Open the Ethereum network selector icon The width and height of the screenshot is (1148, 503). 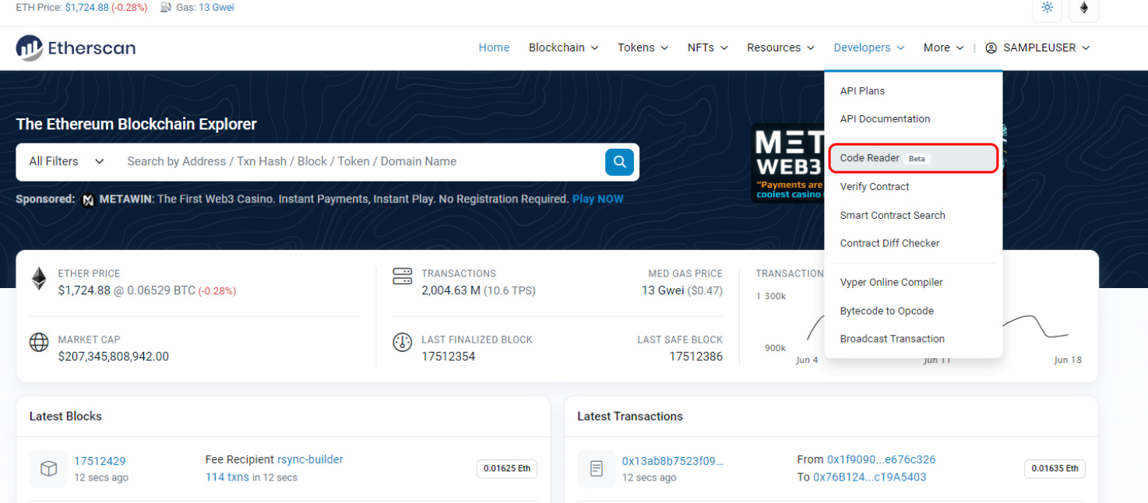click(1083, 8)
